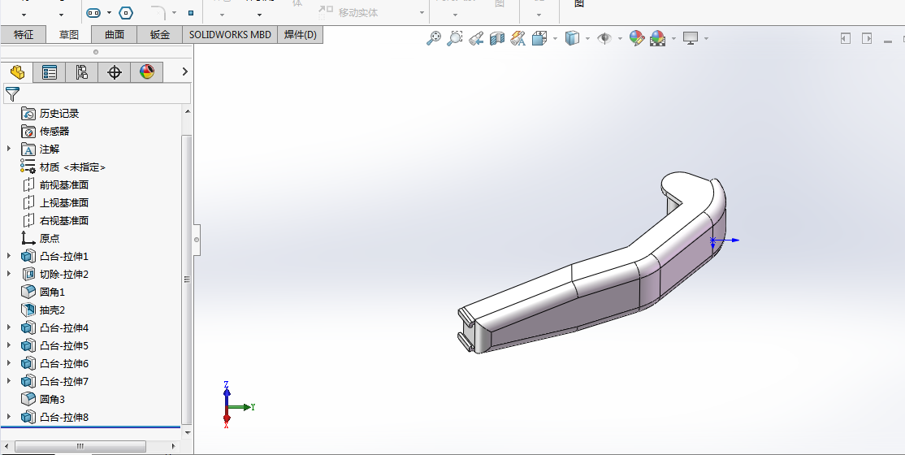
Task: Click 移动实体 button
Action: coord(350,12)
